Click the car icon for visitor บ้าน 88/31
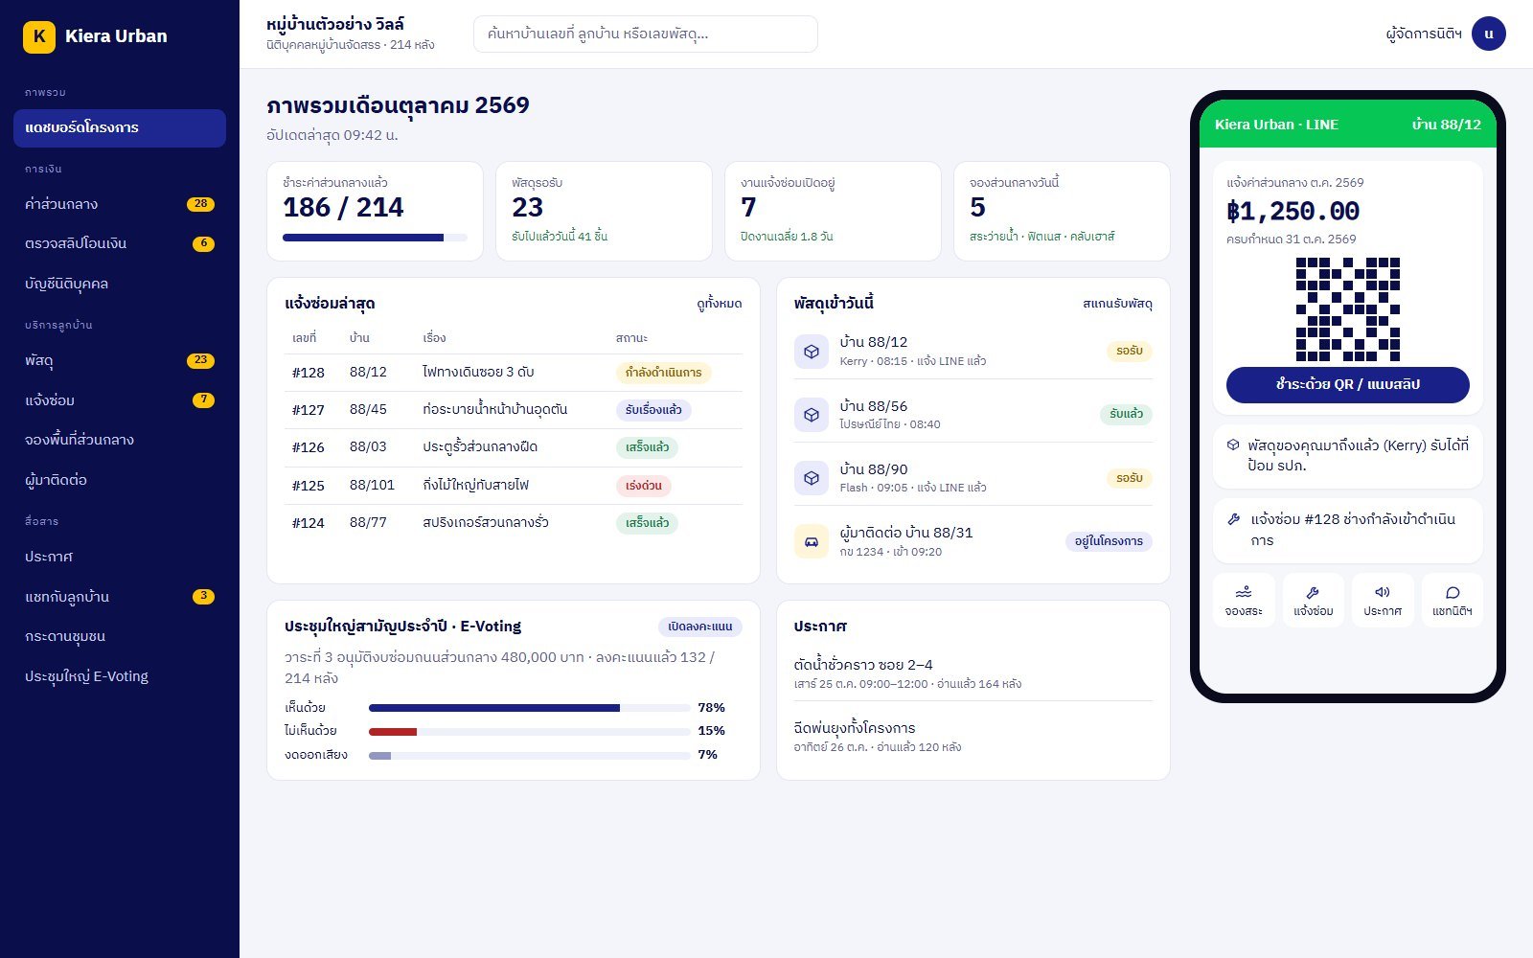1533x958 pixels. coord(812,541)
